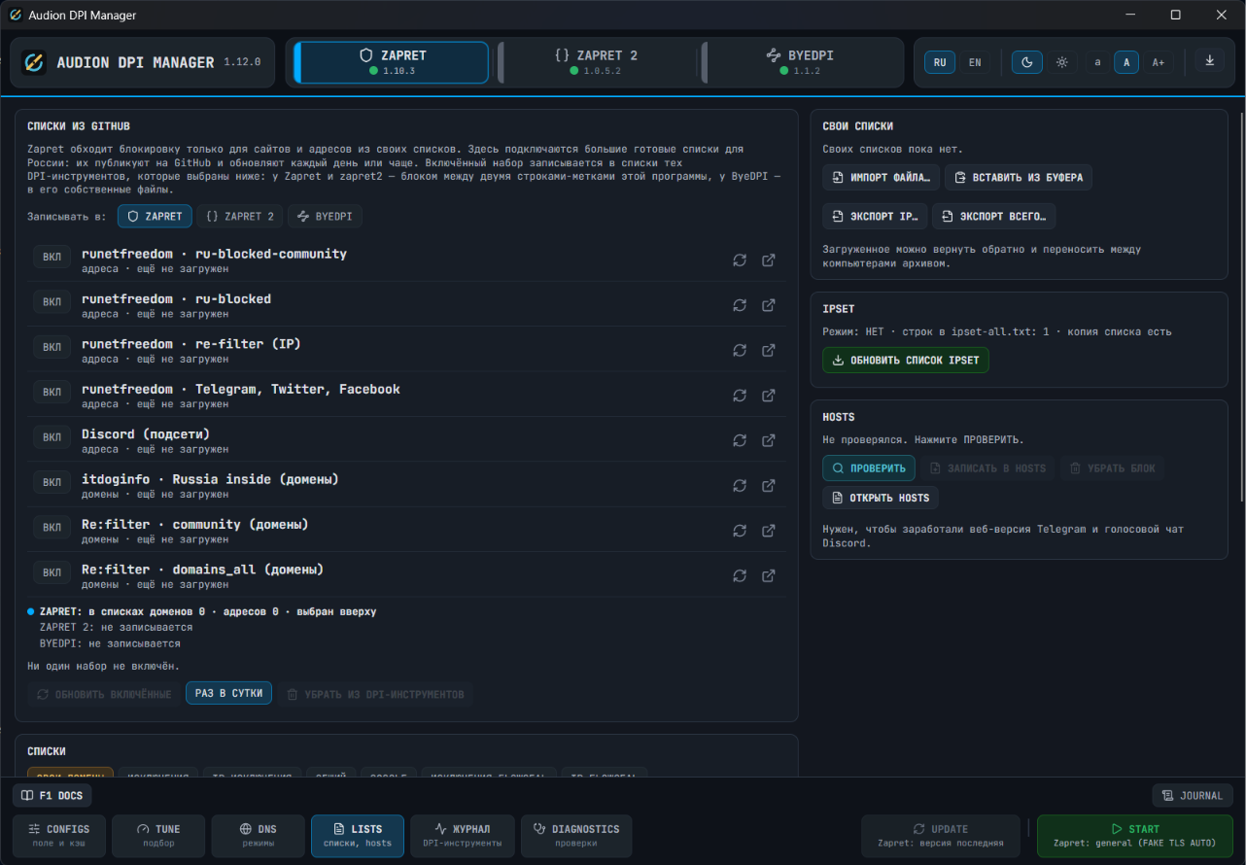Refresh the Re:filter domains_all list
This screenshot has height=865, width=1246.
tap(740, 575)
